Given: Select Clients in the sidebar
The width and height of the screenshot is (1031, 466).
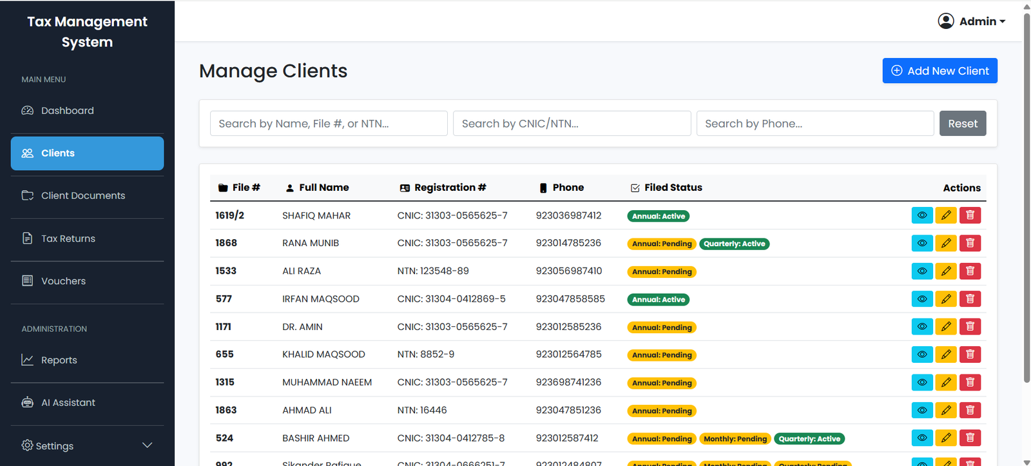Looking at the screenshot, I should click(87, 153).
